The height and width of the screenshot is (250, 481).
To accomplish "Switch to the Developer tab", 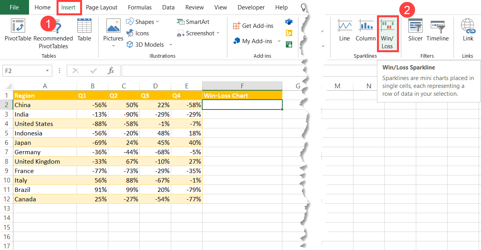I will tap(251, 7).
